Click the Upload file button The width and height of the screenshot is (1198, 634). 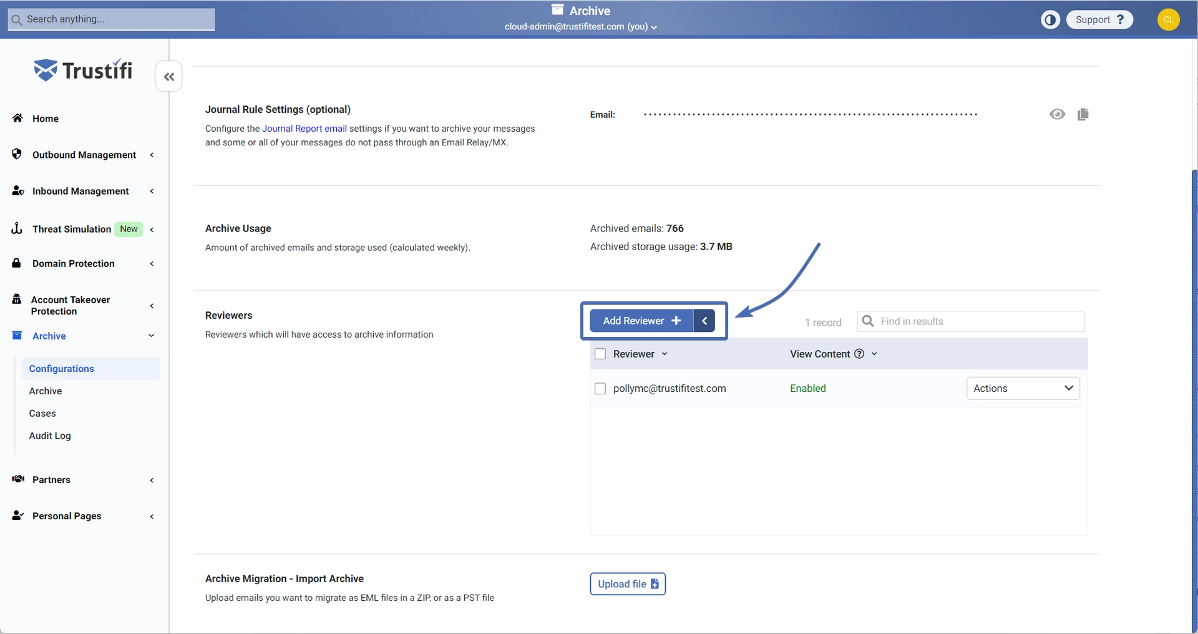pos(627,584)
